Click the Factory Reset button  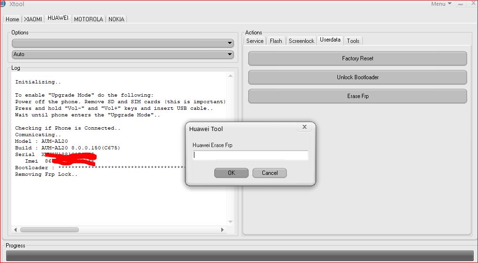click(x=357, y=58)
